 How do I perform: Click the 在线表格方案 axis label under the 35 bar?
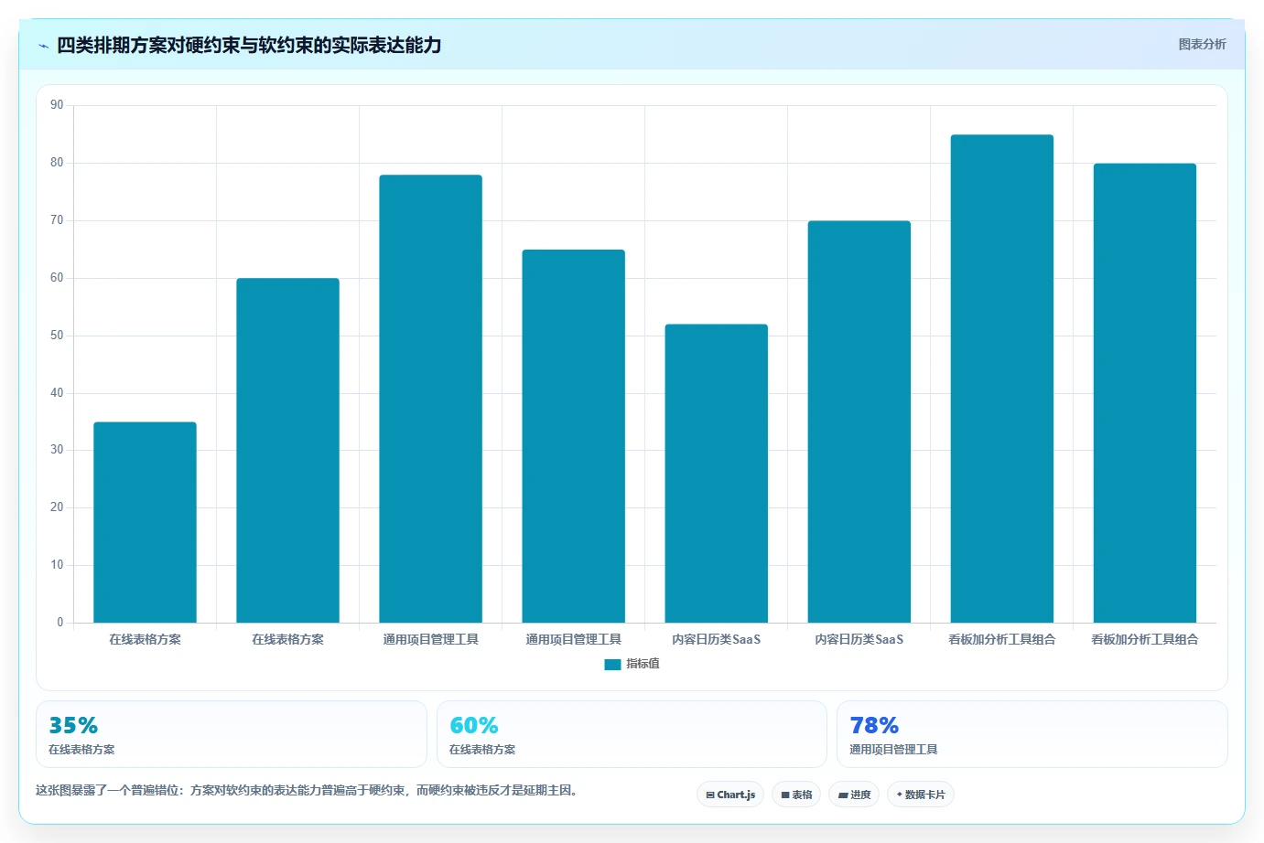(145, 639)
